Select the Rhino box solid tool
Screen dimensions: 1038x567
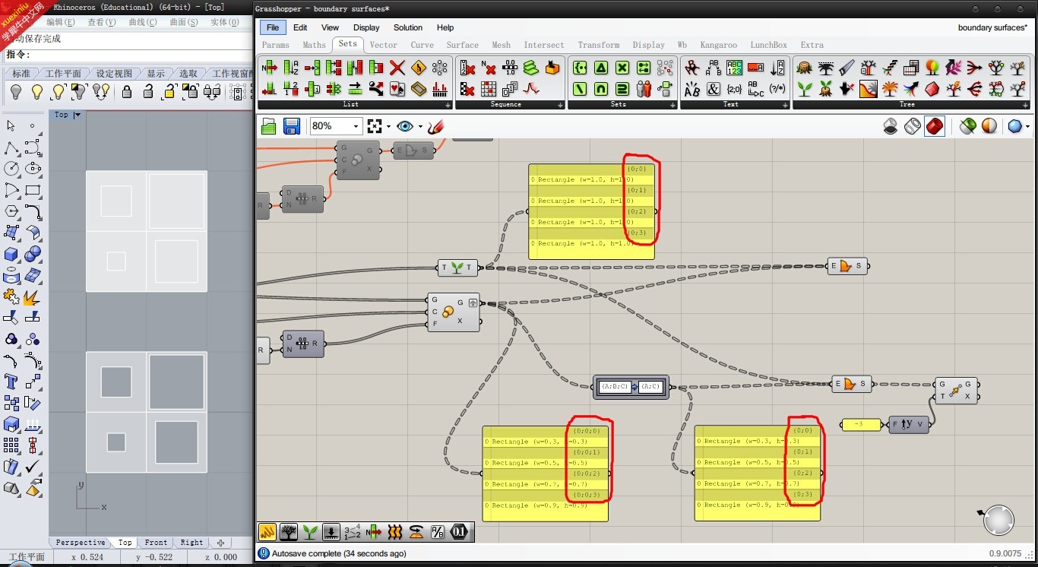point(11,254)
